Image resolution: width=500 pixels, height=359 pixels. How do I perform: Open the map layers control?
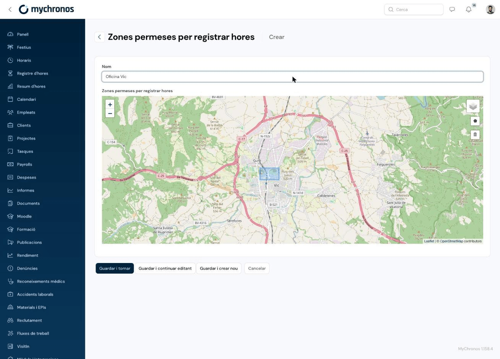pos(473,106)
